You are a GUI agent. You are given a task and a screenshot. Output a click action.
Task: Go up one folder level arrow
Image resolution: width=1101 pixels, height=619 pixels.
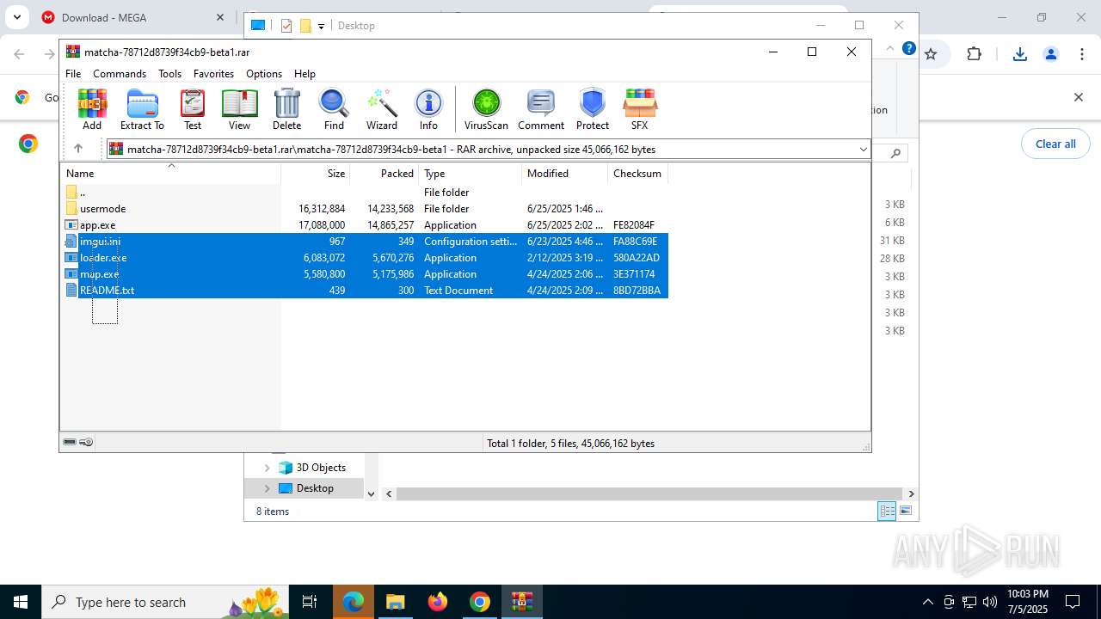(x=77, y=149)
